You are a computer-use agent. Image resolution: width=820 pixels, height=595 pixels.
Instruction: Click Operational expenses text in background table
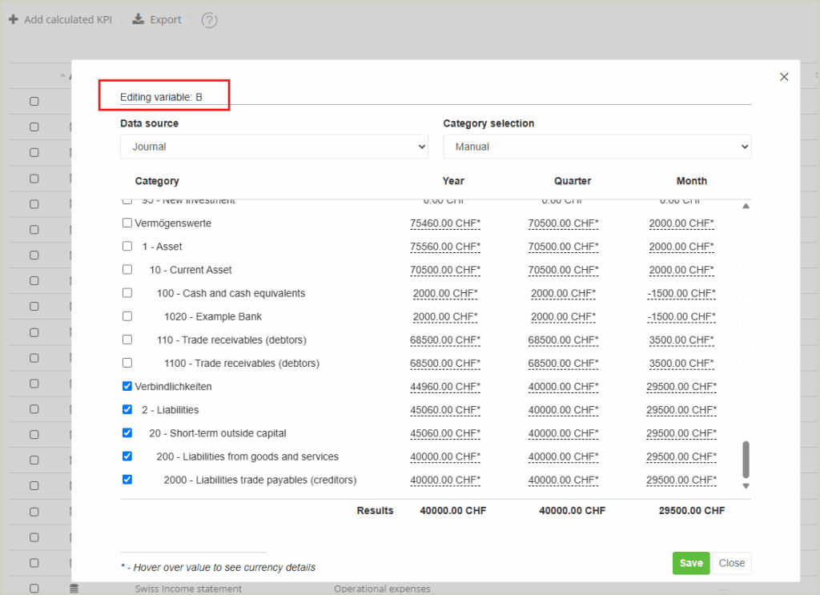382,589
